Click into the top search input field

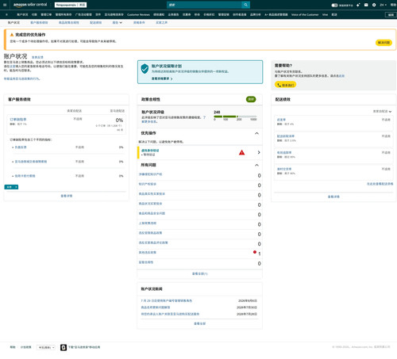(204, 5)
